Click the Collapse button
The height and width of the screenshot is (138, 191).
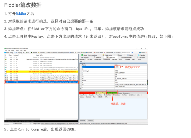(x=90, y=120)
